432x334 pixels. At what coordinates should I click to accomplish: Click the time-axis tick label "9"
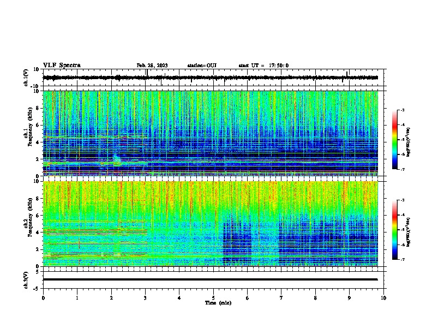pyautogui.click(x=349, y=298)
